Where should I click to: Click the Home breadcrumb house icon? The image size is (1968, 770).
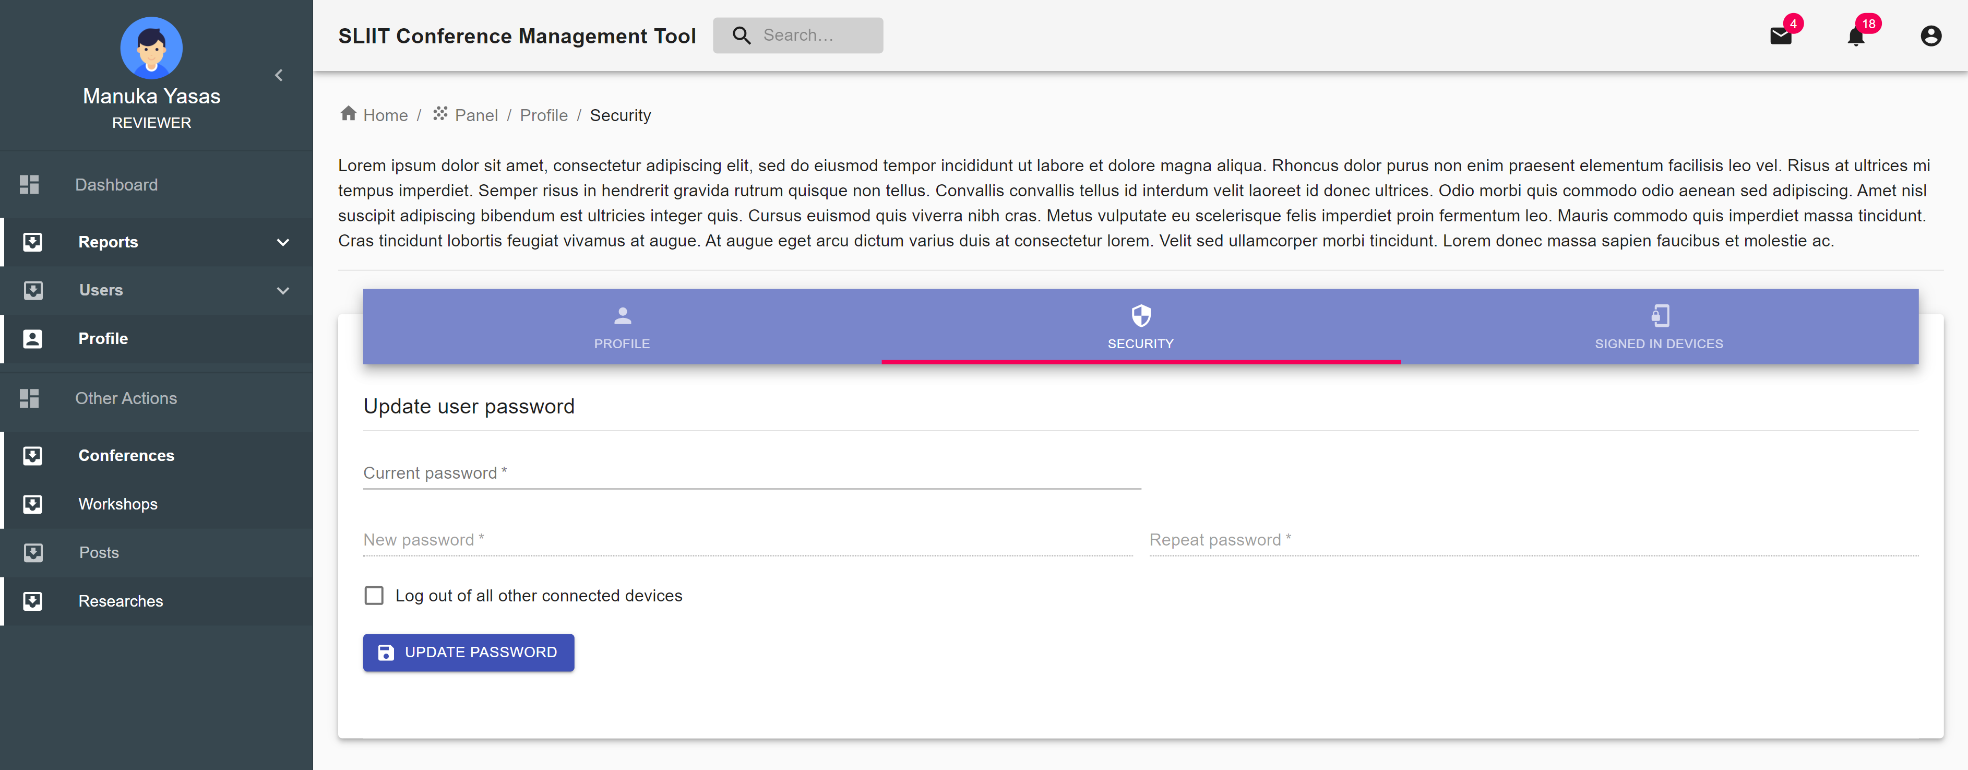click(349, 114)
